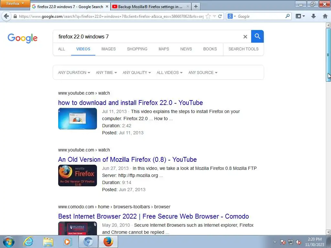Reload the page with the refresh icon
The width and height of the screenshot is (331, 248).
pyautogui.click(x=220, y=16)
